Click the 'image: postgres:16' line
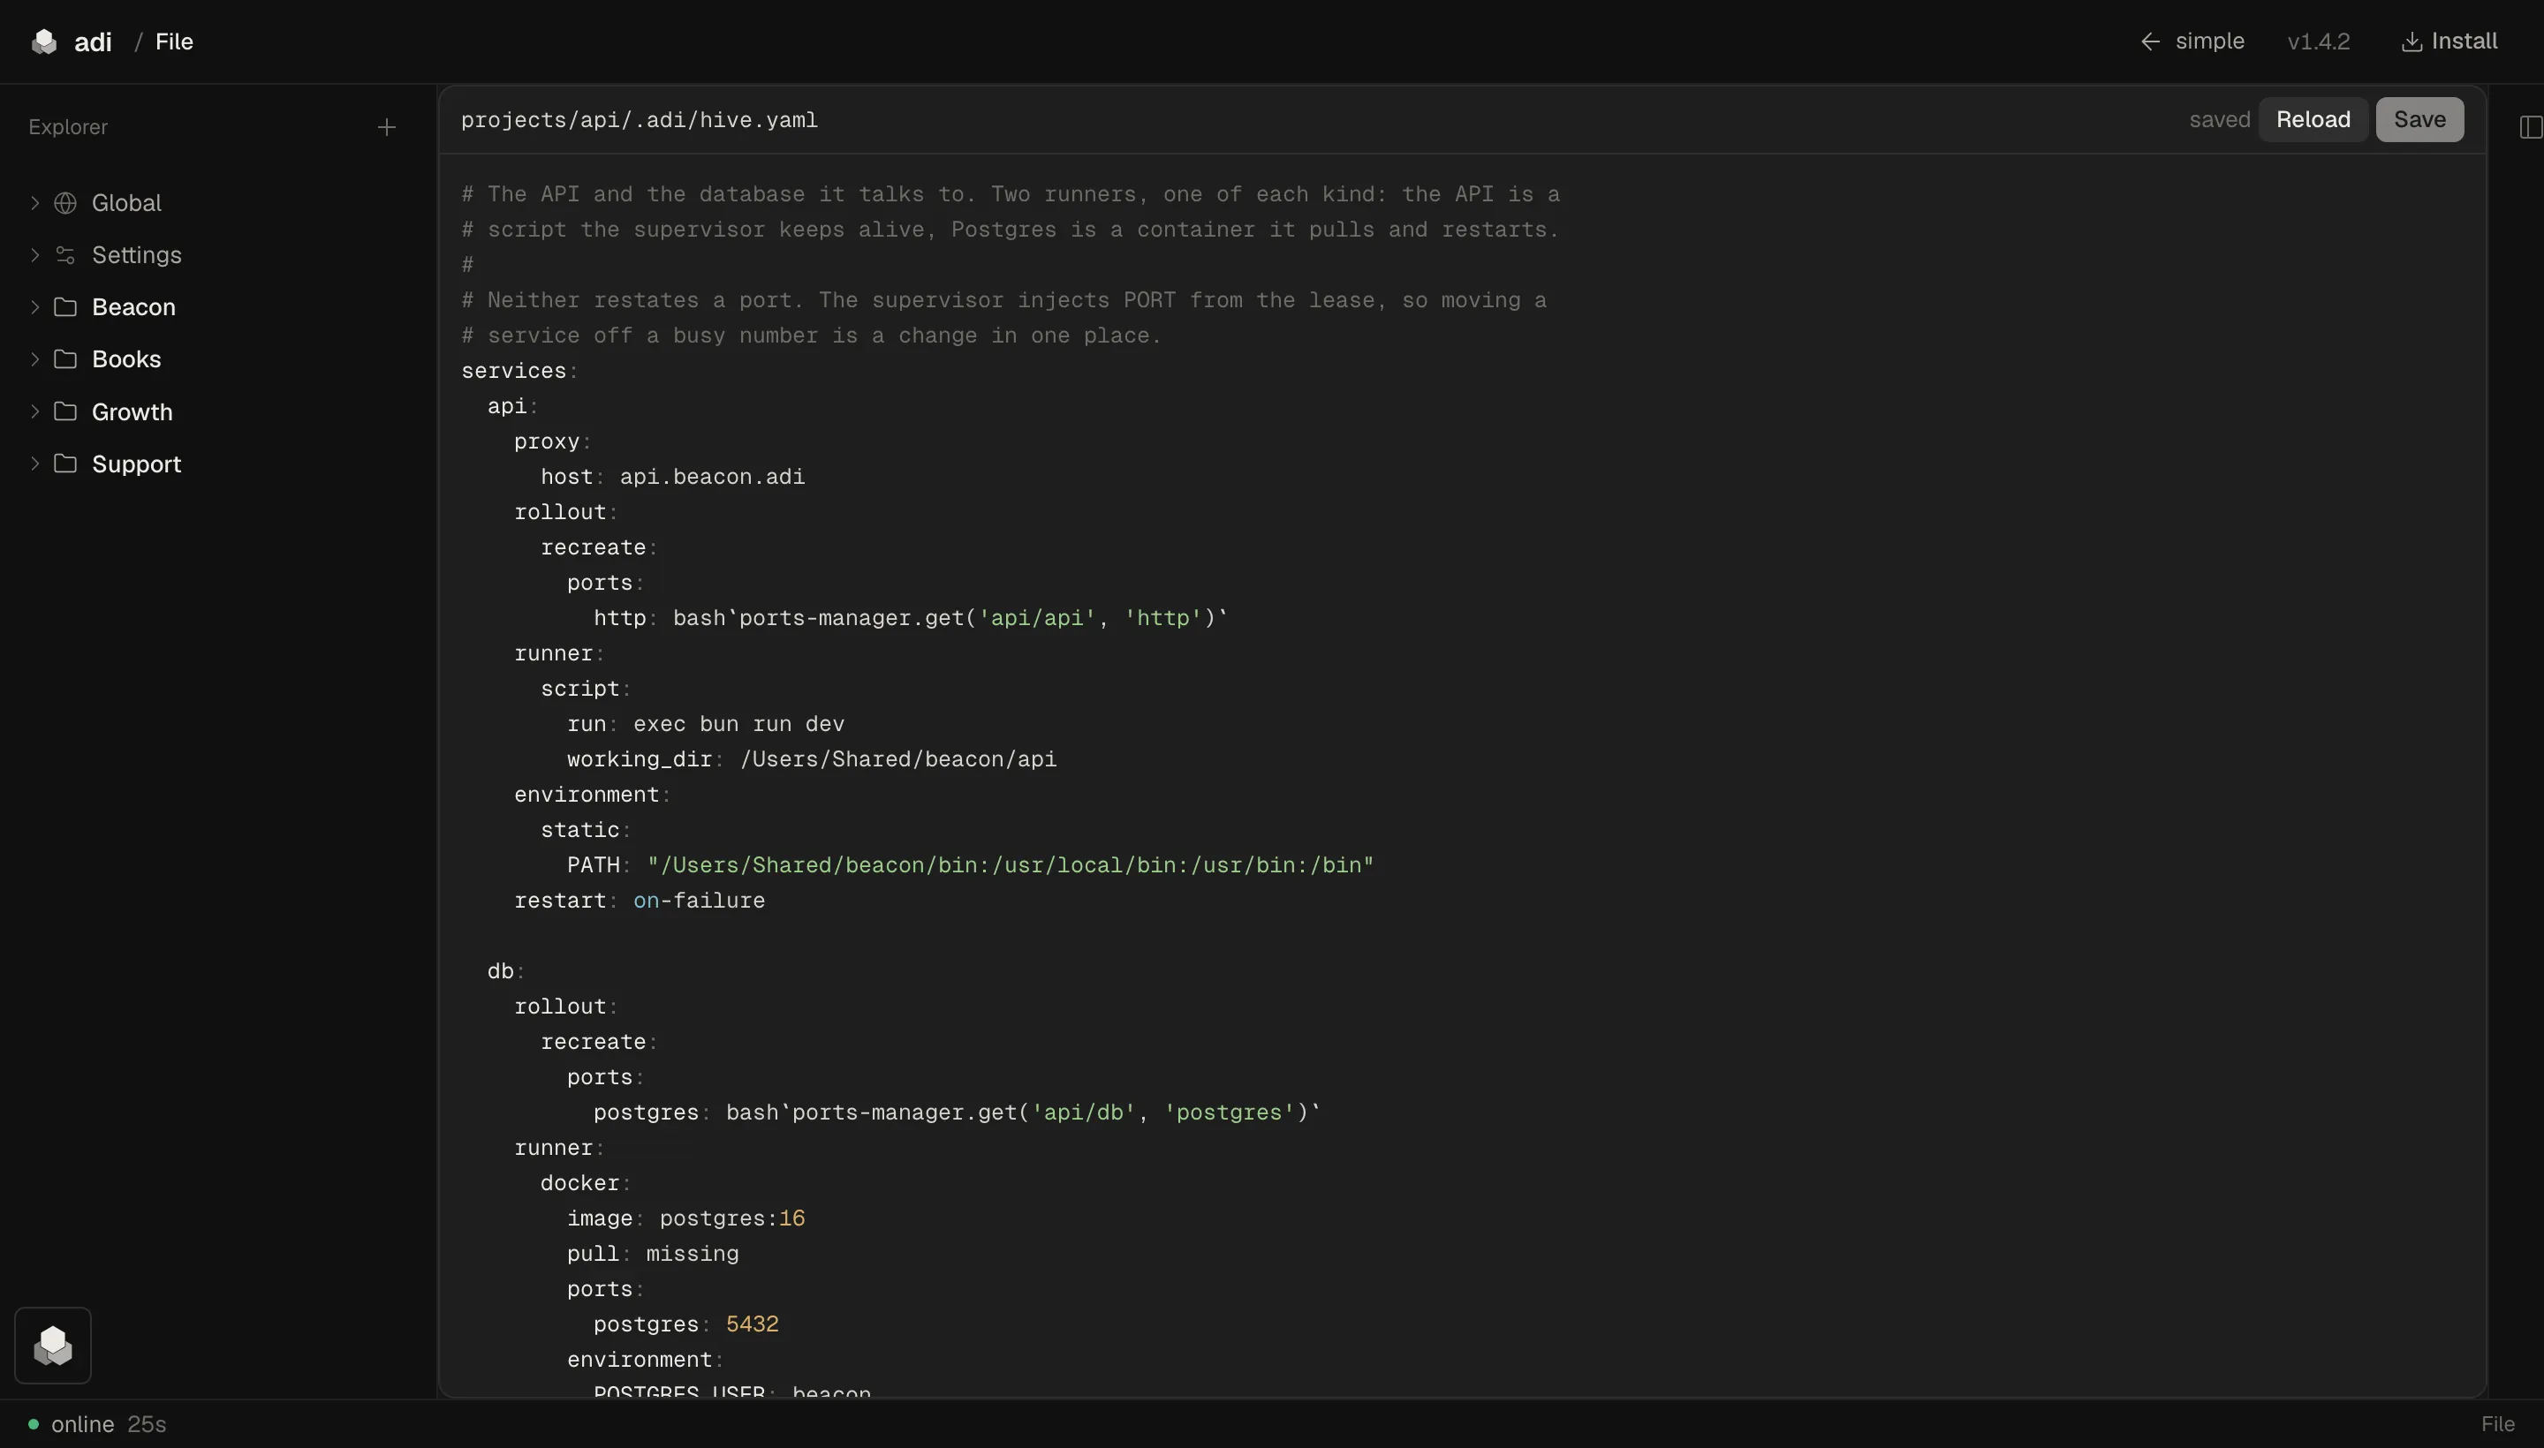This screenshot has width=2544, height=1448. (x=685, y=1218)
